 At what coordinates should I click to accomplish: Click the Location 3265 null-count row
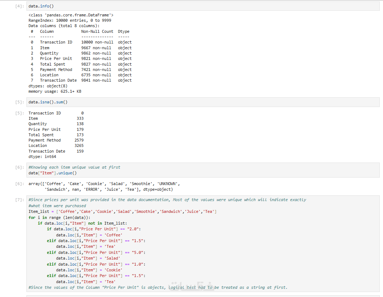(56, 145)
